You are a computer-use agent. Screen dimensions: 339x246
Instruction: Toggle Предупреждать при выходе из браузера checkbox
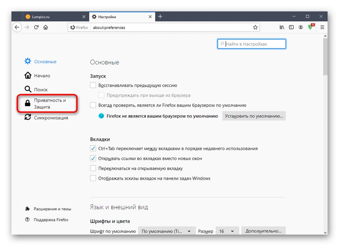101,95
